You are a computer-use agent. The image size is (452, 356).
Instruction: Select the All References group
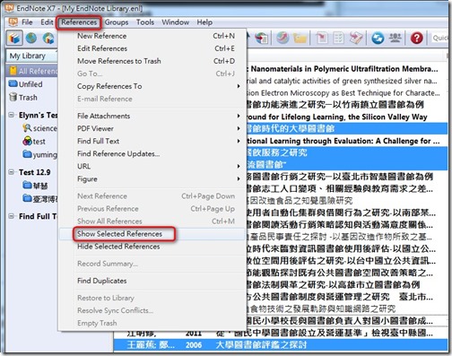32,71
